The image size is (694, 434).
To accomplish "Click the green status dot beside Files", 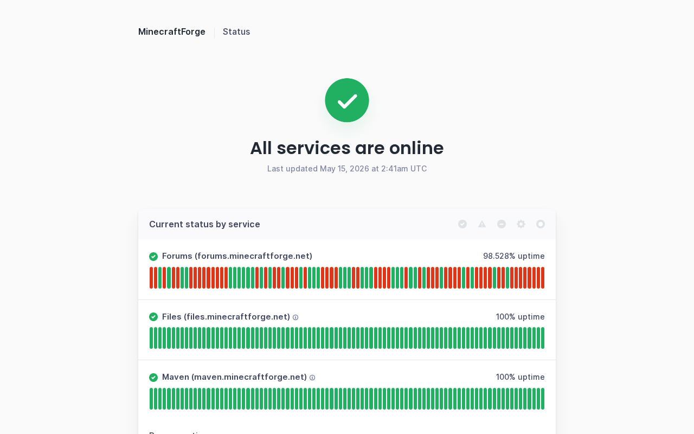I will 153,317.
